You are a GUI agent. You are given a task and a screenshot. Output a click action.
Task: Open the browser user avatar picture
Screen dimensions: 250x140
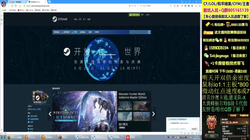click(3, 4)
